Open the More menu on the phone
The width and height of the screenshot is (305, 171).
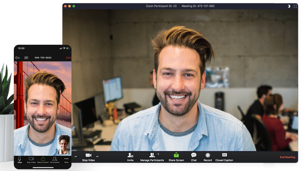coord(66,160)
